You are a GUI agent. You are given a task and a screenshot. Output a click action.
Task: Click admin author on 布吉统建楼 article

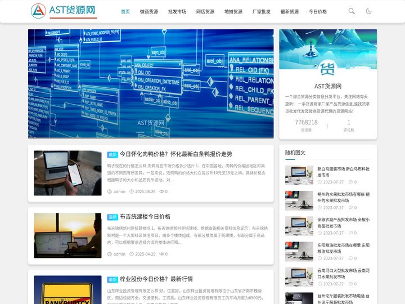tap(119, 254)
